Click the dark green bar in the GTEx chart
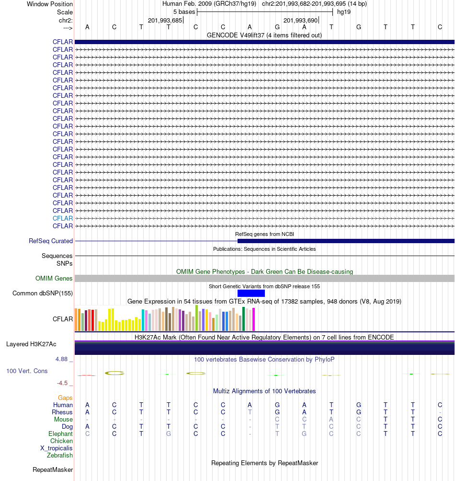The image size is (455, 481). pyautogui.click(x=244, y=319)
